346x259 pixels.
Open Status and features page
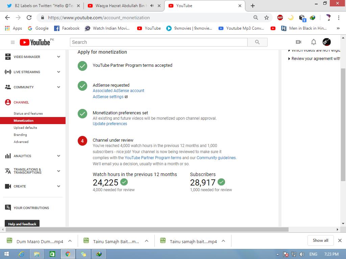[x=28, y=113]
